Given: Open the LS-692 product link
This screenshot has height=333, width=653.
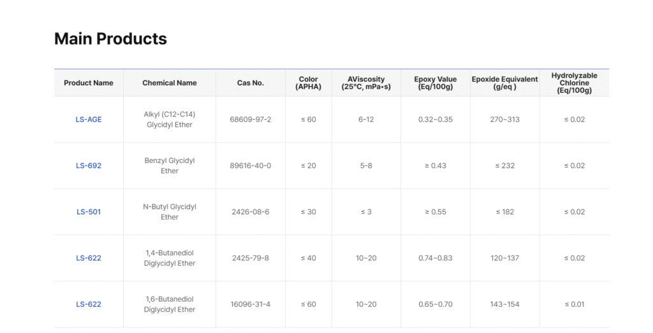Looking at the screenshot, I should coord(89,166).
